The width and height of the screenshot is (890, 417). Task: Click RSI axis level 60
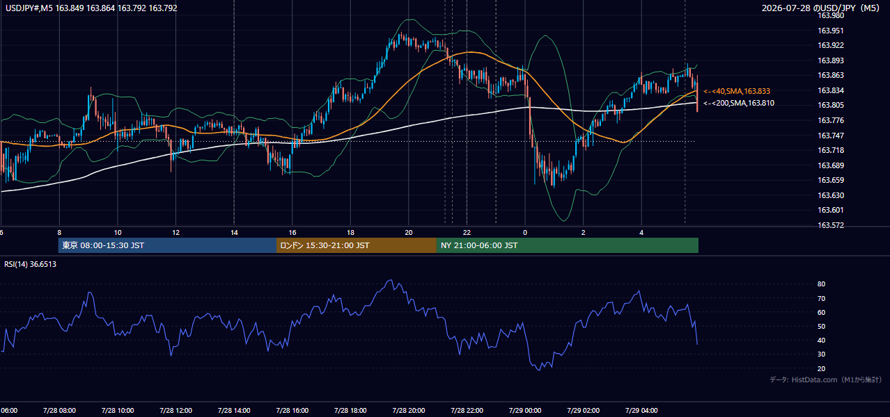click(821, 312)
